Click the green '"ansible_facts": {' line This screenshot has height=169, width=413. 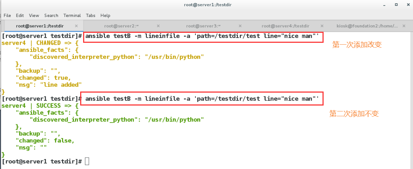tap(47, 113)
